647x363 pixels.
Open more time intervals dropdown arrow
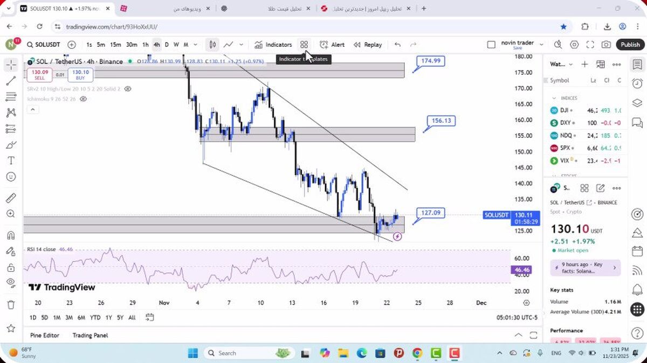[x=195, y=45]
